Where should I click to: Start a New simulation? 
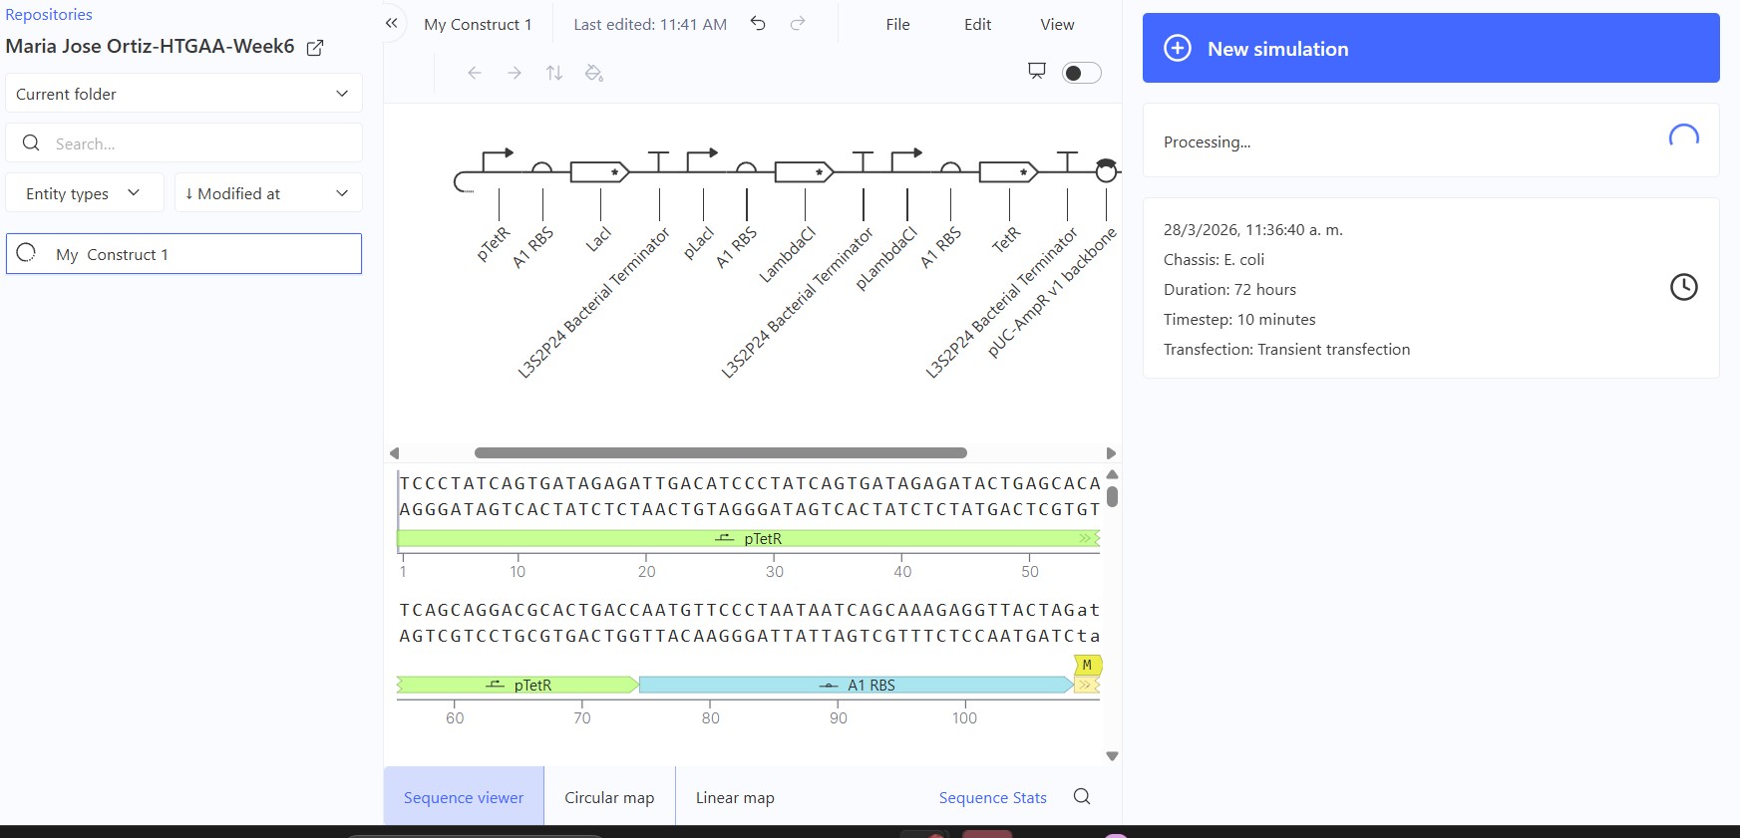coord(1431,48)
